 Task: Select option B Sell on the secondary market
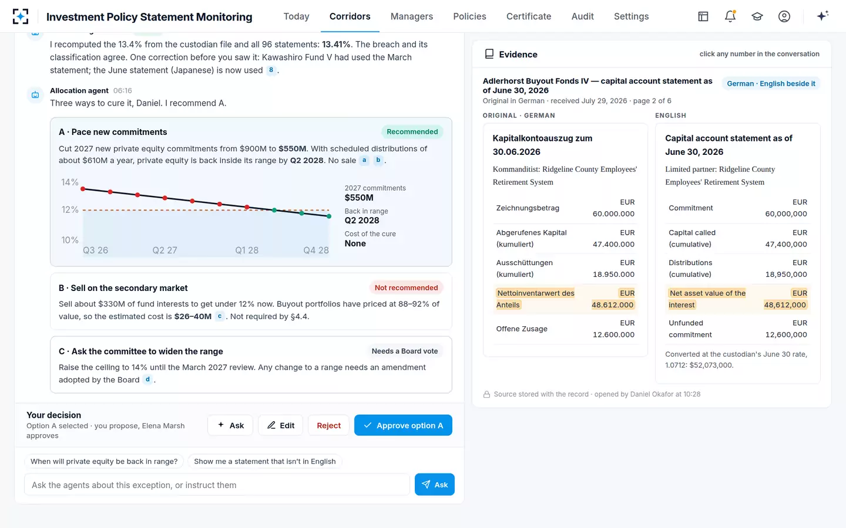[x=123, y=288]
